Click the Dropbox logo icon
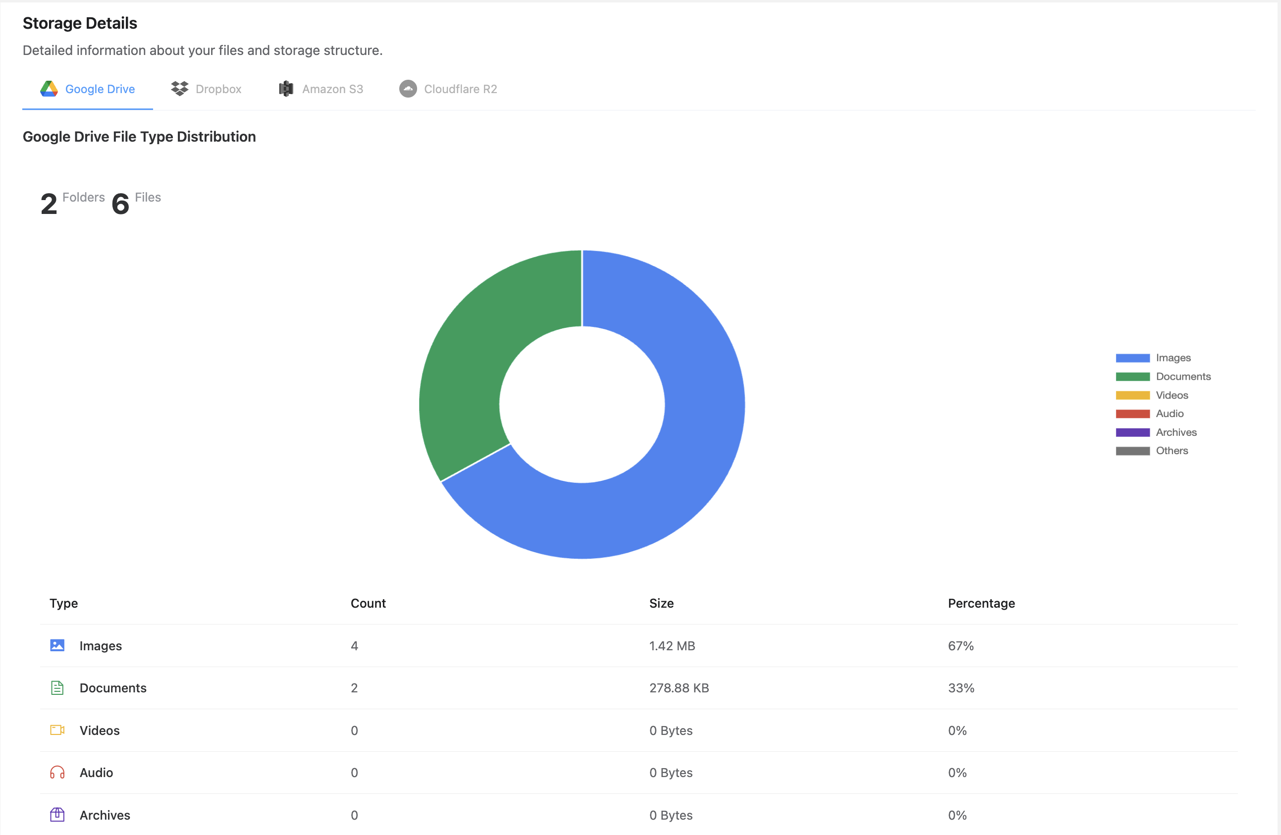The image size is (1281, 835). (179, 89)
